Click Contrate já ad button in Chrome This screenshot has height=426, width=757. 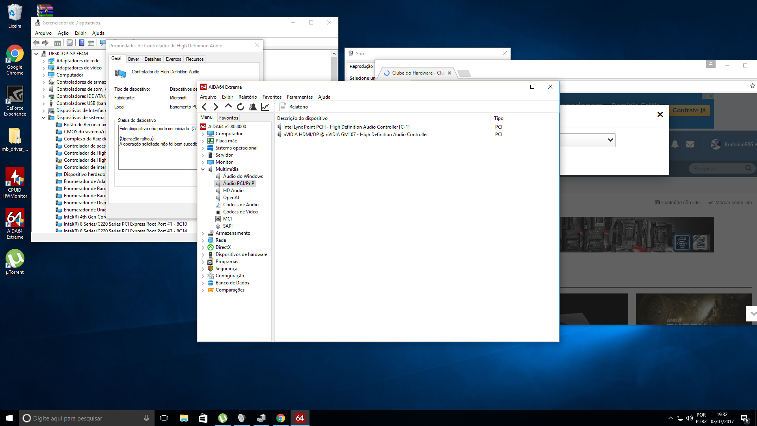click(x=689, y=110)
